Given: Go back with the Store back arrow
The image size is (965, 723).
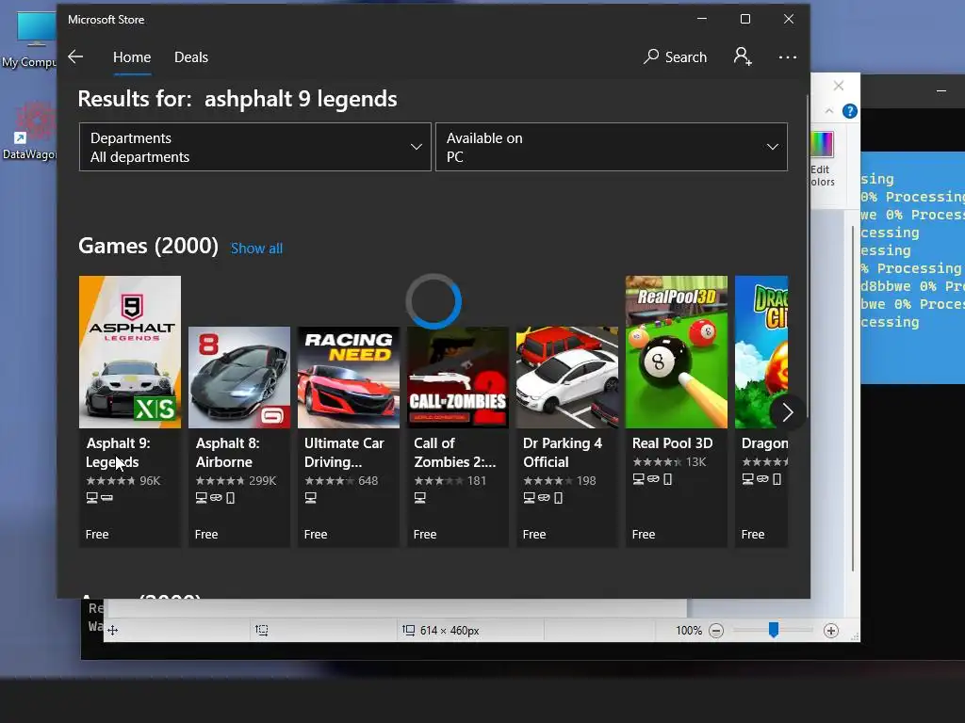Looking at the screenshot, I should tap(75, 57).
